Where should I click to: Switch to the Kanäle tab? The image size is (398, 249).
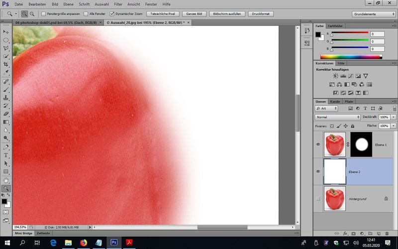[x=335, y=102]
